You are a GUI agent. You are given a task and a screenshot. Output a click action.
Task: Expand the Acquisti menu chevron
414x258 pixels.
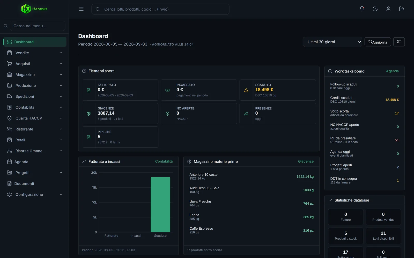point(61,64)
